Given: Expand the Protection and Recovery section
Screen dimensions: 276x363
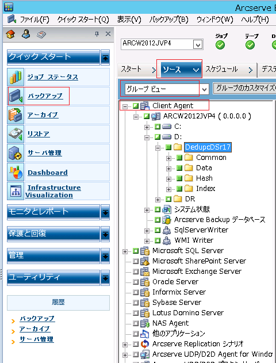Looking at the screenshot, I should coord(105,234).
